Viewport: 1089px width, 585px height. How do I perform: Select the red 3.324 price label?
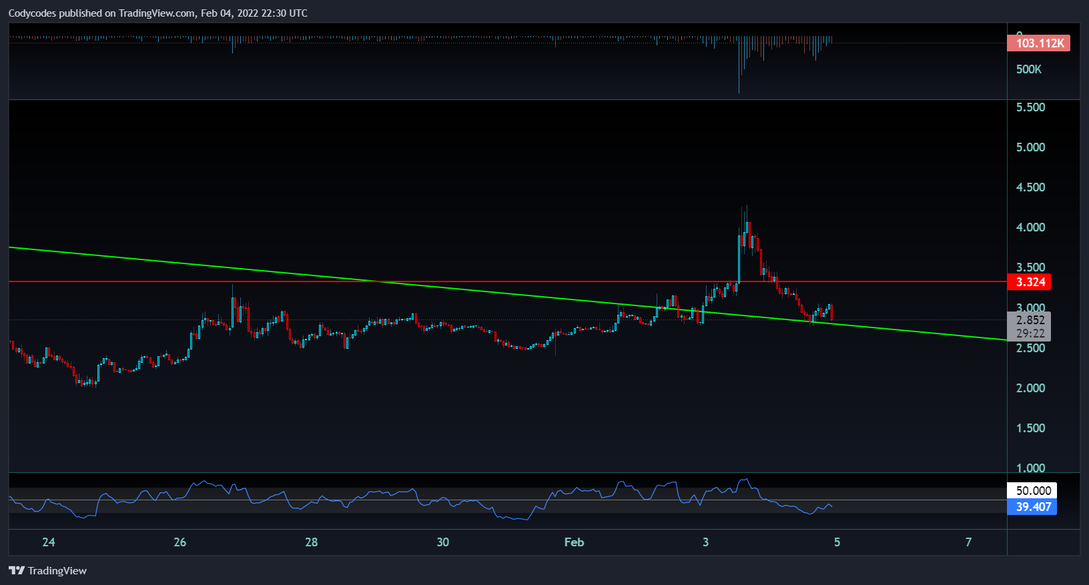(x=1029, y=282)
